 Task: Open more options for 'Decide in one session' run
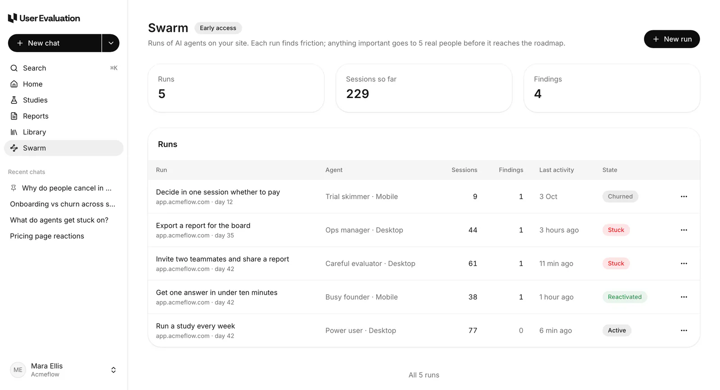tap(684, 197)
